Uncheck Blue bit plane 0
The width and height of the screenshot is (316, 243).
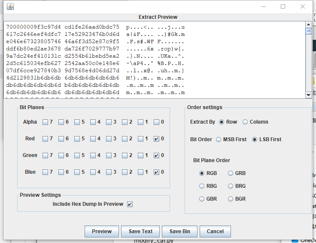pyautogui.click(x=156, y=172)
